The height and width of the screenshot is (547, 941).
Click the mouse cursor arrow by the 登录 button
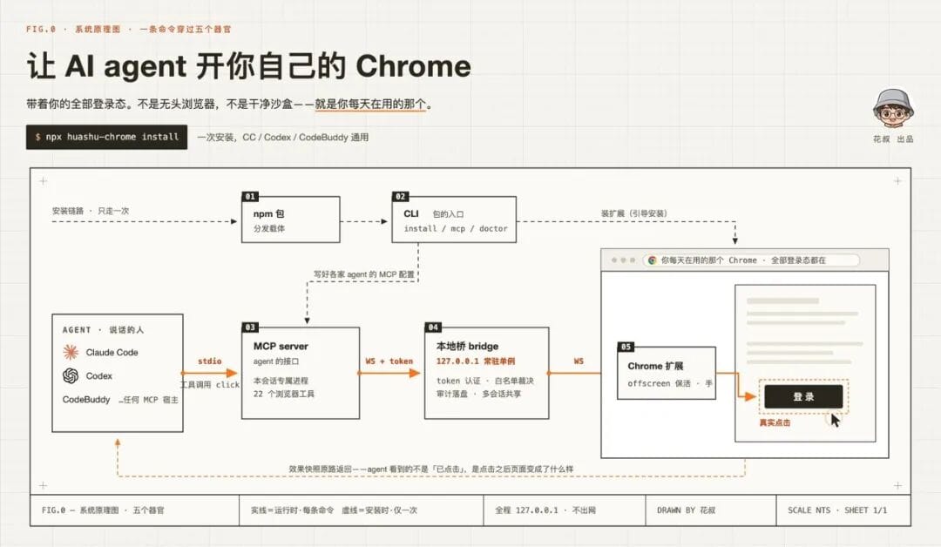(x=835, y=419)
